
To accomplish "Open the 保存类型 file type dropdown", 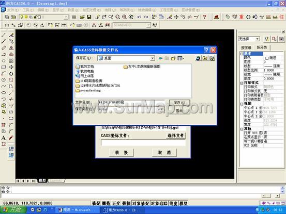I will coord(161,109).
